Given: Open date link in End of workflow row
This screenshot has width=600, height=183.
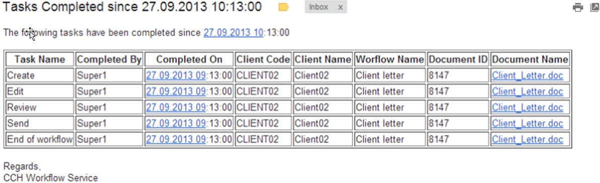Looking at the screenshot, I should tap(176, 140).
